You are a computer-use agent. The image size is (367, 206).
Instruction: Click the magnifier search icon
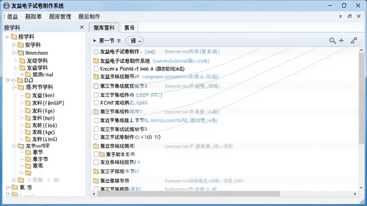point(332,41)
